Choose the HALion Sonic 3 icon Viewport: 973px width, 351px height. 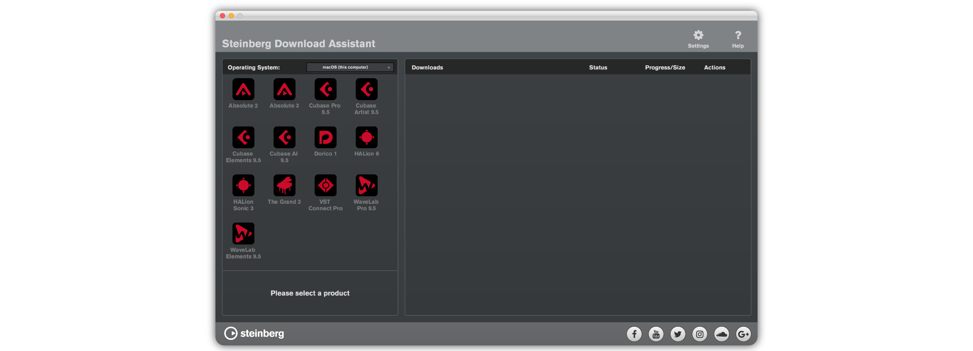pyautogui.click(x=243, y=185)
